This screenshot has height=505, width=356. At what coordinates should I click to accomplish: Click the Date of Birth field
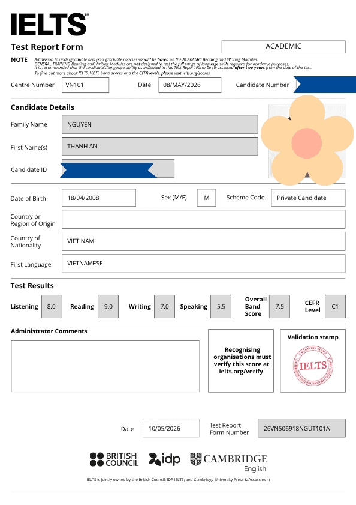(x=99, y=198)
